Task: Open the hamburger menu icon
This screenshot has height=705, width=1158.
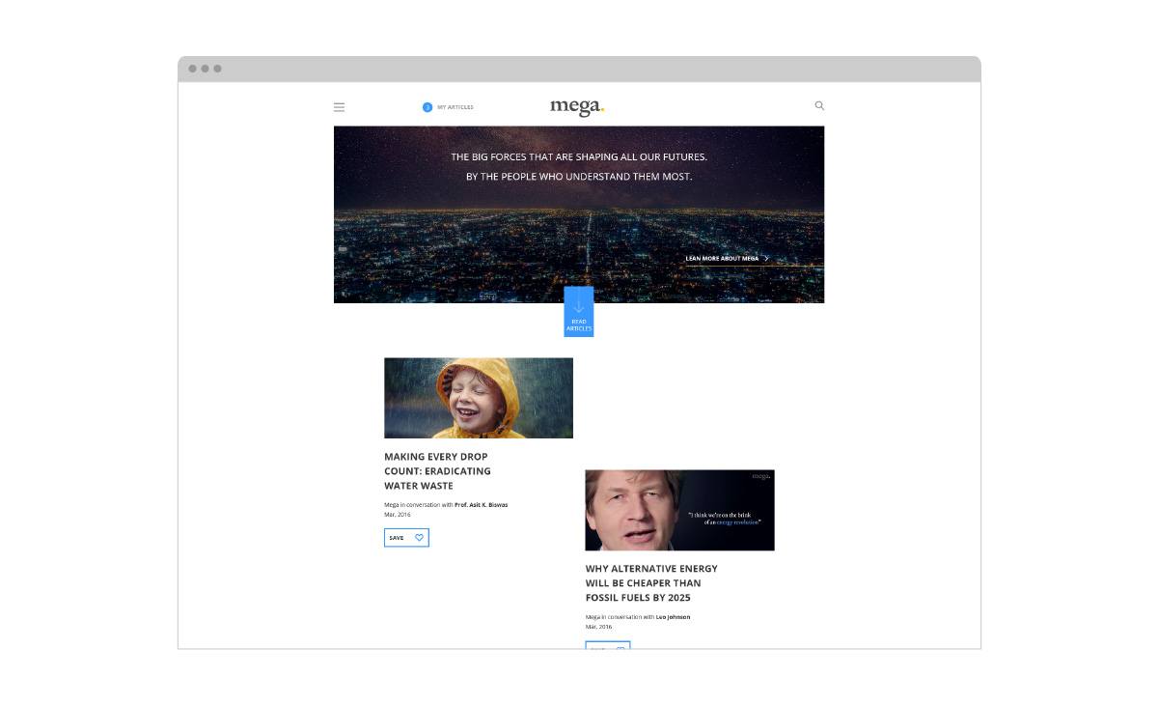Action: pos(339,107)
